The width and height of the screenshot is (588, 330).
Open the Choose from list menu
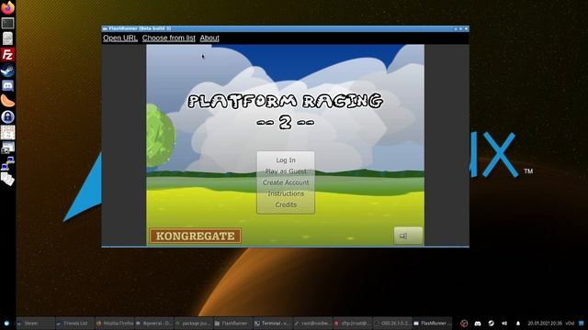coord(169,38)
